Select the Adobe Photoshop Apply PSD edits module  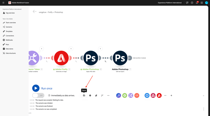(91, 58)
